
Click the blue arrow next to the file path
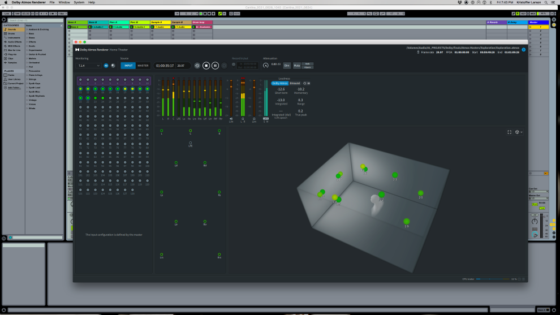[x=524, y=50]
